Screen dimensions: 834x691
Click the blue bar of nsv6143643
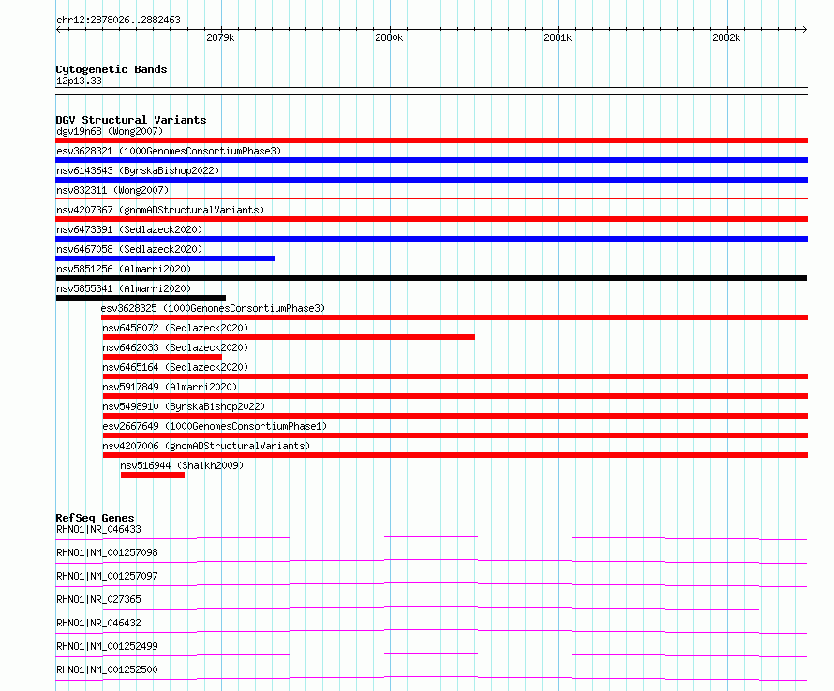(x=431, y=180)
